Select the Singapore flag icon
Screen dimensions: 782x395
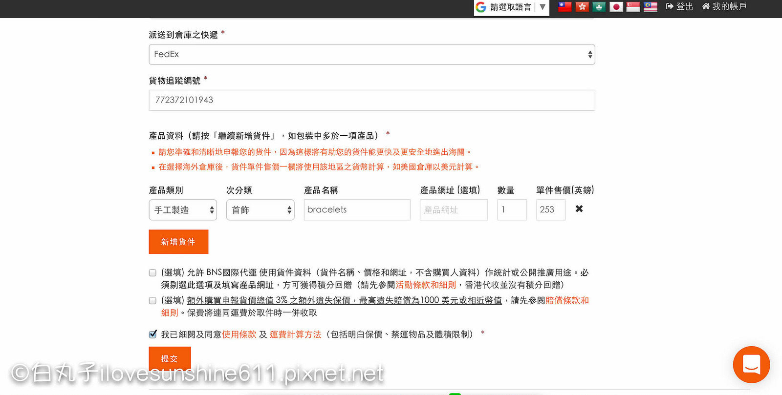click(633, 7)
